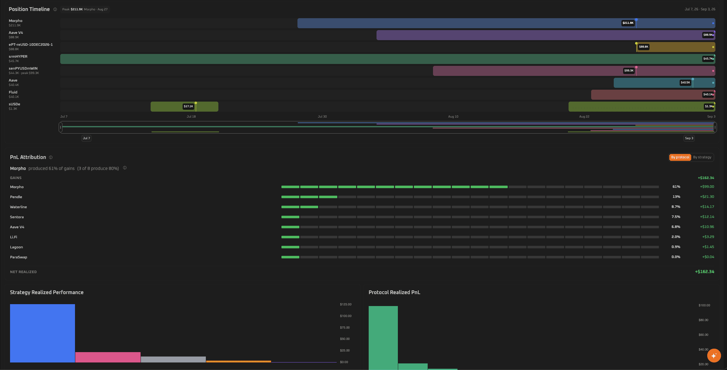
Task: Click the Sentora +$12.14 gain value
Action: [707, 217]
